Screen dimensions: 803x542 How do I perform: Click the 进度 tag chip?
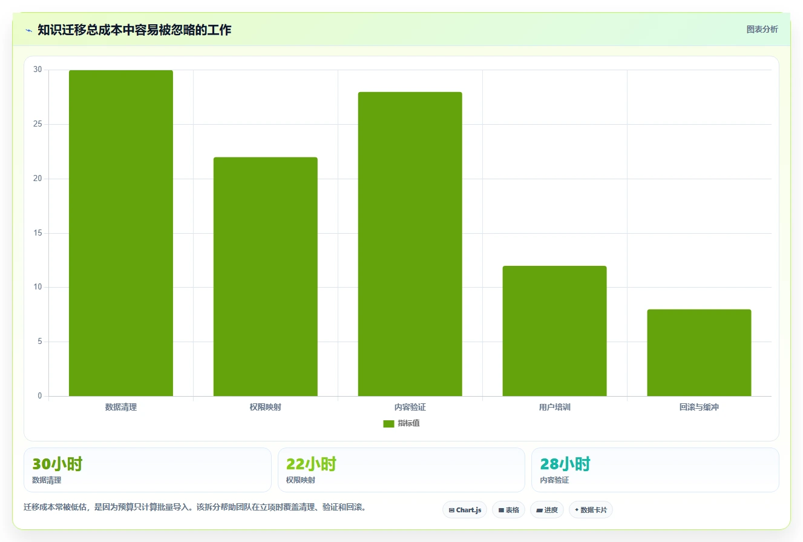pos(547,510)
